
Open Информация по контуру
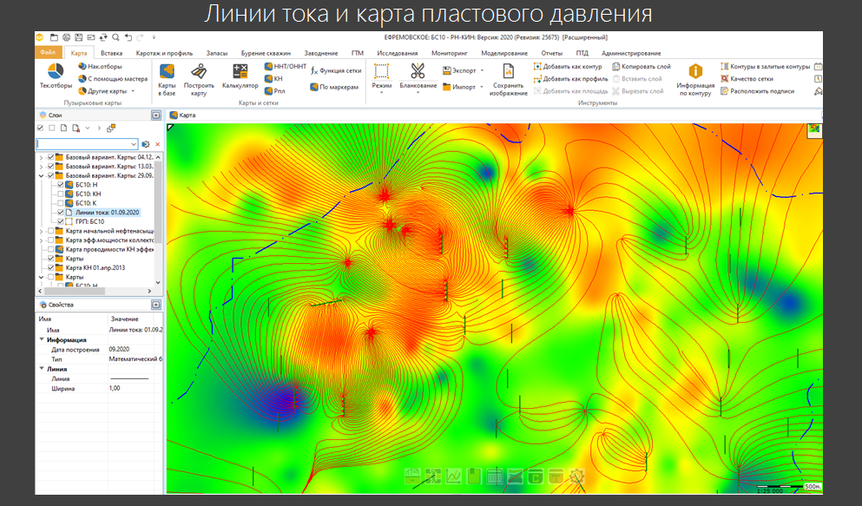click(x=695, y=80)
